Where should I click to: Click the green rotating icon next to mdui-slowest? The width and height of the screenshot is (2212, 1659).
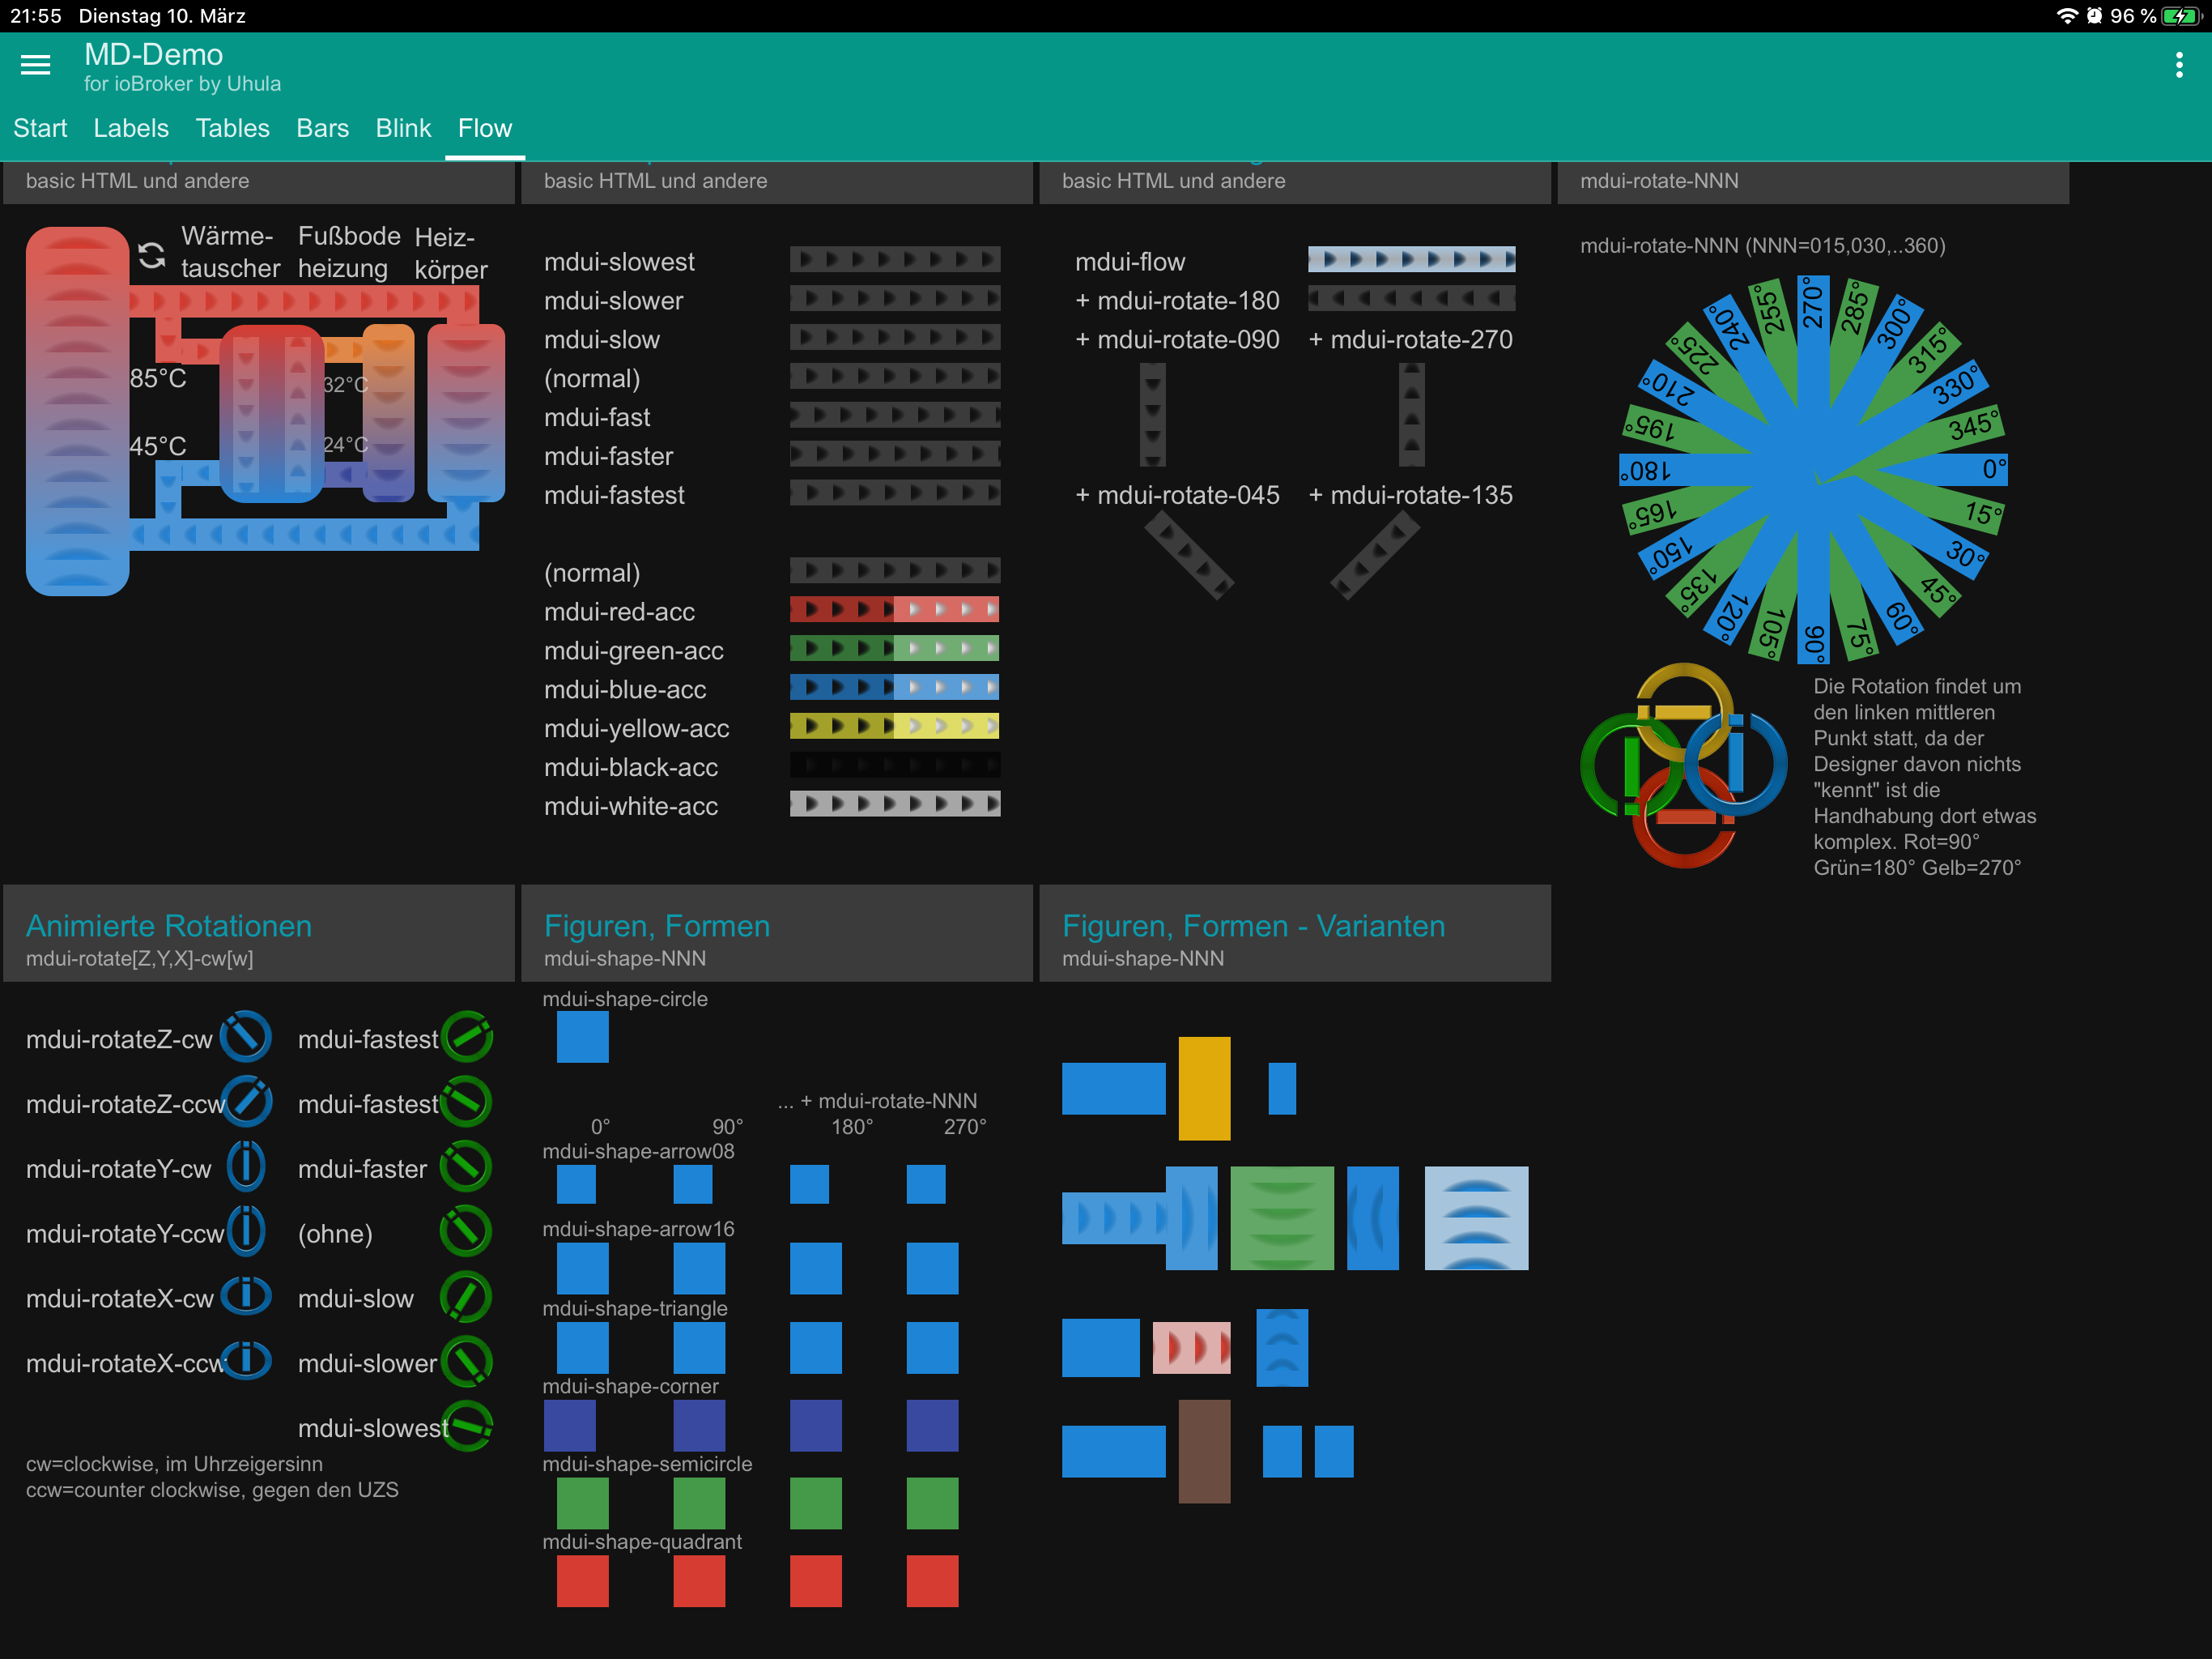pos(467,1426)
